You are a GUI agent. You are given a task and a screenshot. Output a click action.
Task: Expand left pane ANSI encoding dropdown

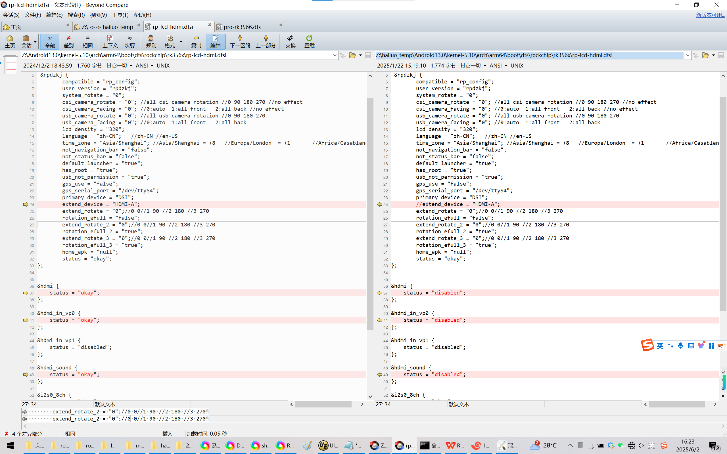pos(152,66)
